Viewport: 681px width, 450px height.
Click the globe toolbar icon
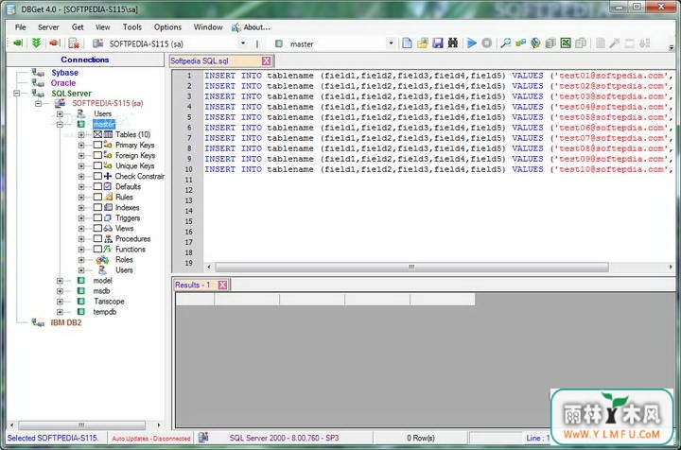535,43
